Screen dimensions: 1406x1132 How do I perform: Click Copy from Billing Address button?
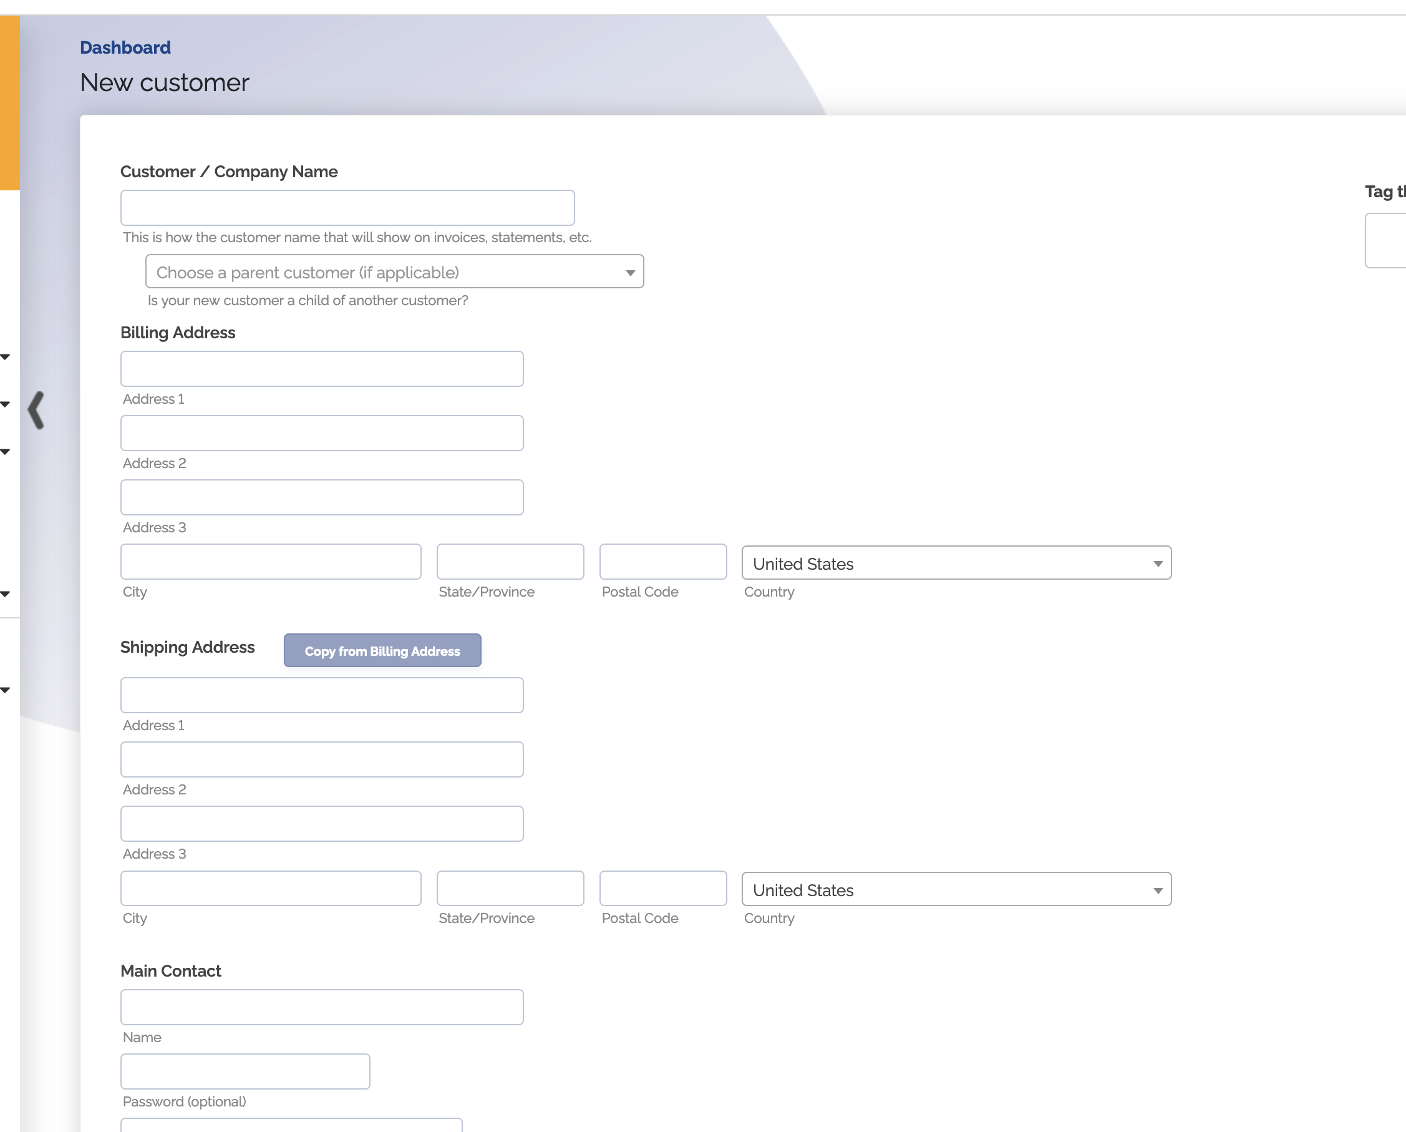click(382, 650)
